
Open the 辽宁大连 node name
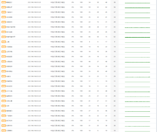(9, 91)
